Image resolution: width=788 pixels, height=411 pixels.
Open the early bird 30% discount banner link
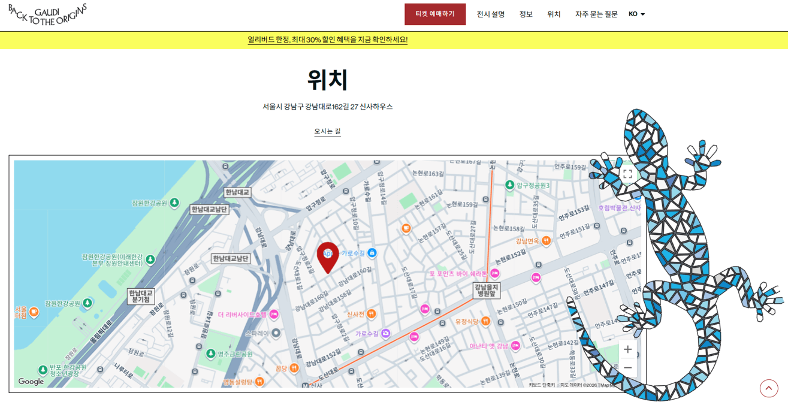coord(328,40)
